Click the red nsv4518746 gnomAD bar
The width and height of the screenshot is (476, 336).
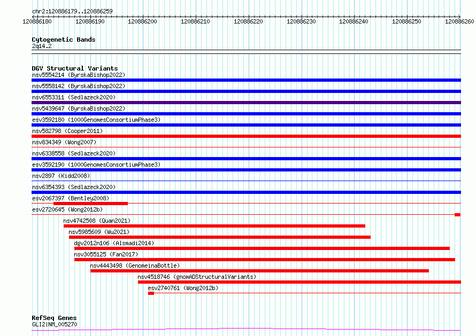(x=300, y=282)
